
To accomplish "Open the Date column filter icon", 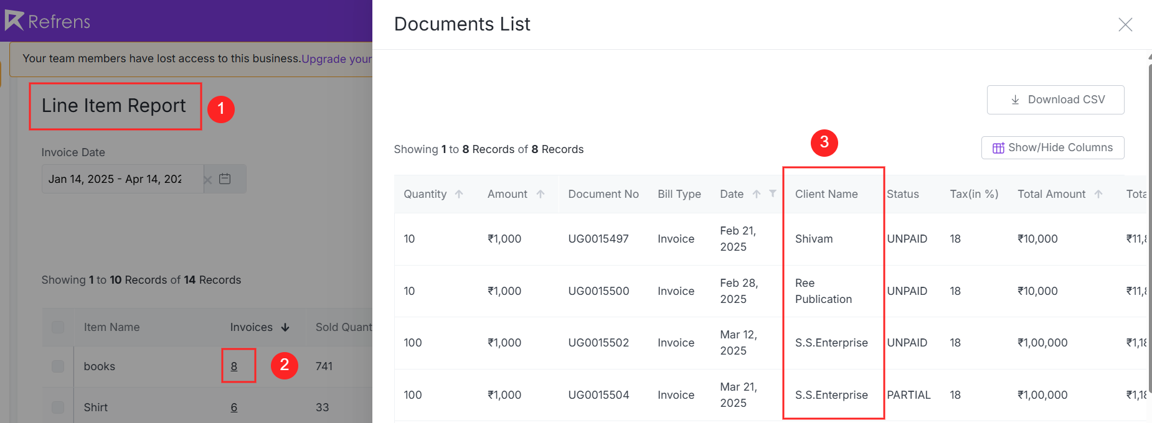I will [773, 193].
